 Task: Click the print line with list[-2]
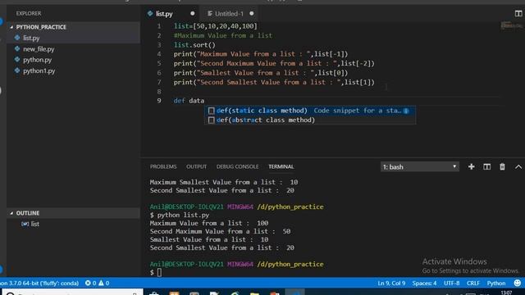[x=274, y=64]
